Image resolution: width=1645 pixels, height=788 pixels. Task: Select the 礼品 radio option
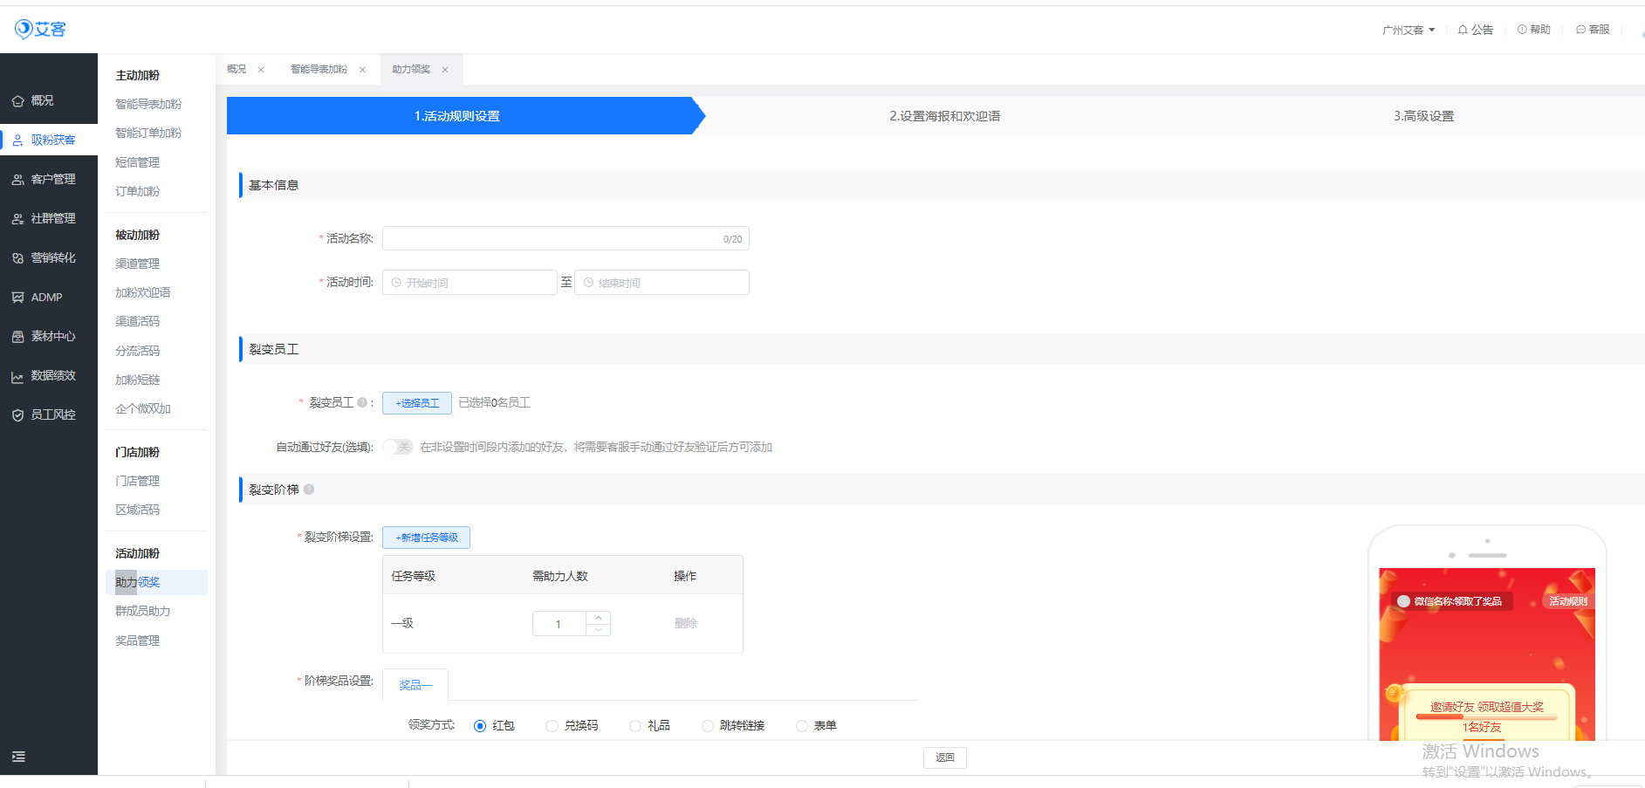635,726
